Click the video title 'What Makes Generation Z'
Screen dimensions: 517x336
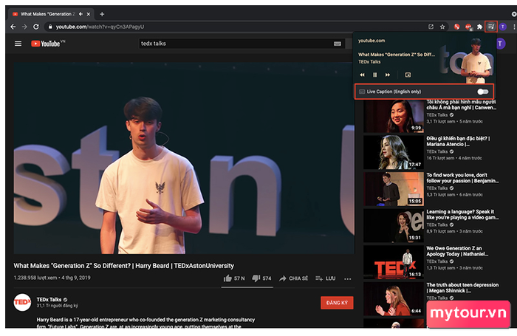(123, 266)
